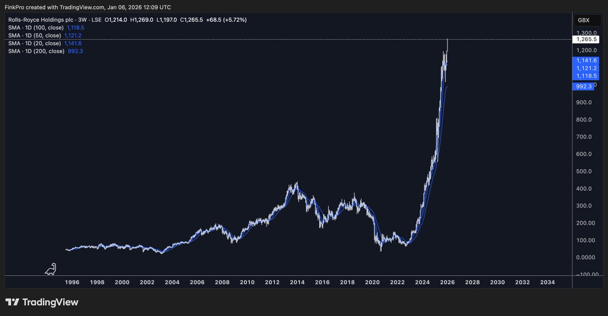This screenshot has height=316, width=608.
Task: Open the Rolls-Royce Holdings plc symbol selector
Action: tap(41, 20)
